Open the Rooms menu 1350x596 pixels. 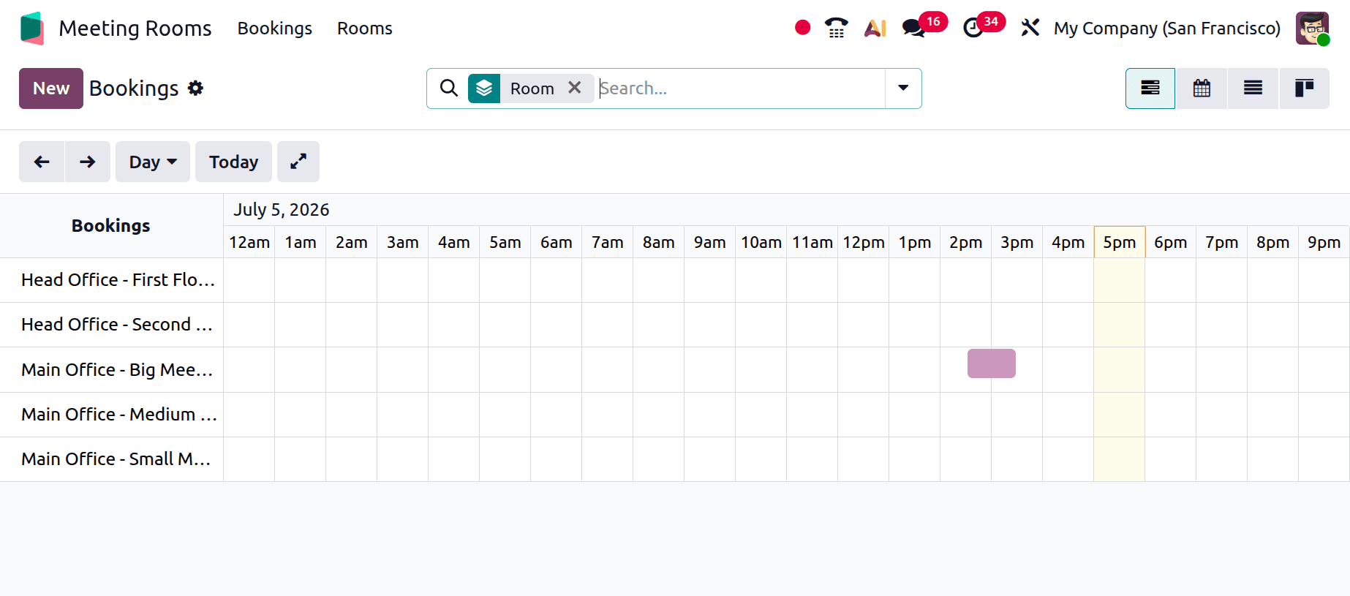(365, 29)
